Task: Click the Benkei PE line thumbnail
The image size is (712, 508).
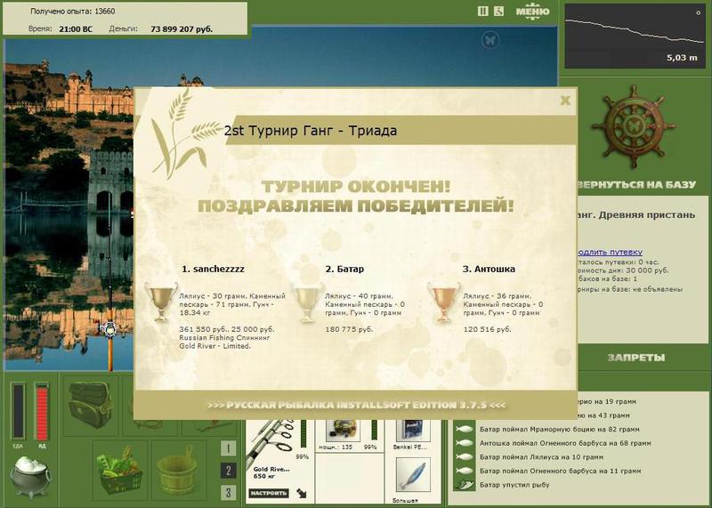Action: coord(412,431)
